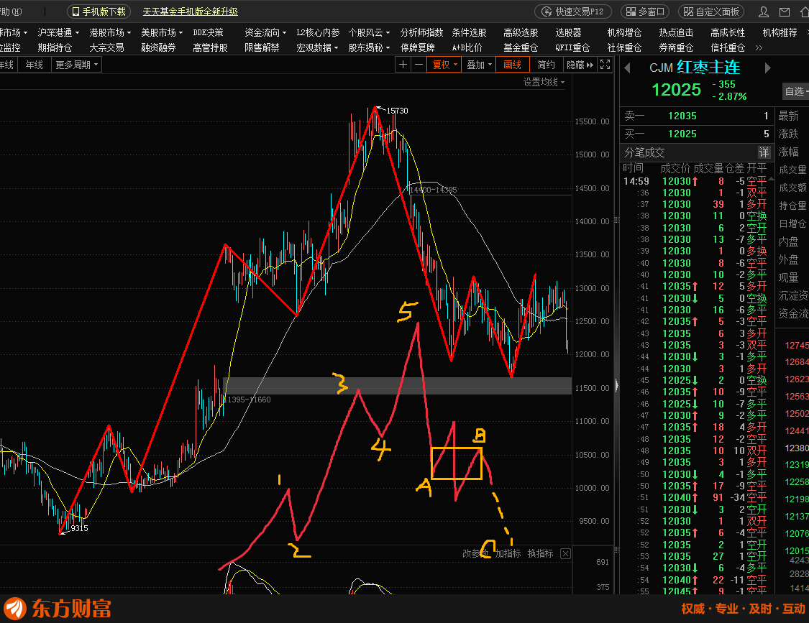The height and width of the screenshot is (623, 809).
Task: Open detailed tick trades (详) icon
Action: tap(764, 152)
